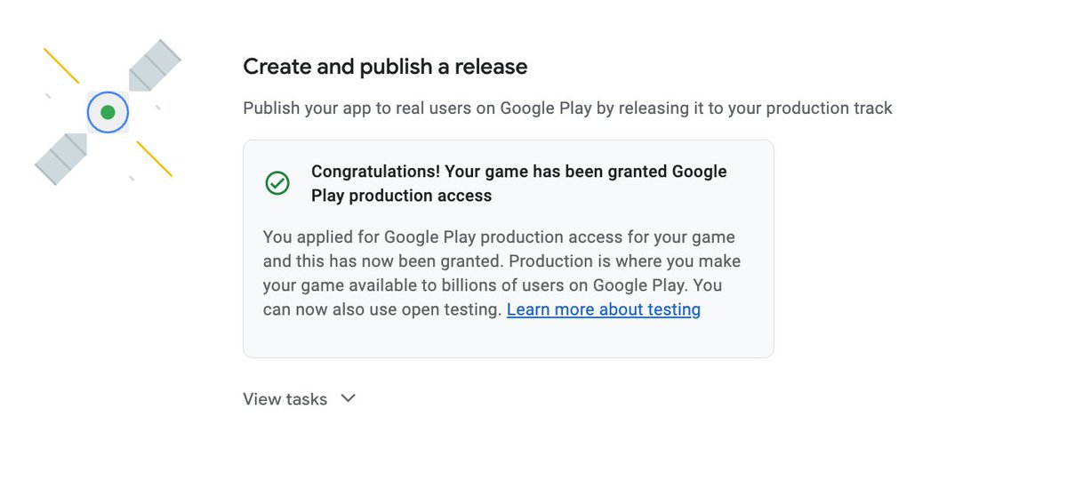Open the Learn more about testing link
1067x481 pixels.
tap(604, 309)
